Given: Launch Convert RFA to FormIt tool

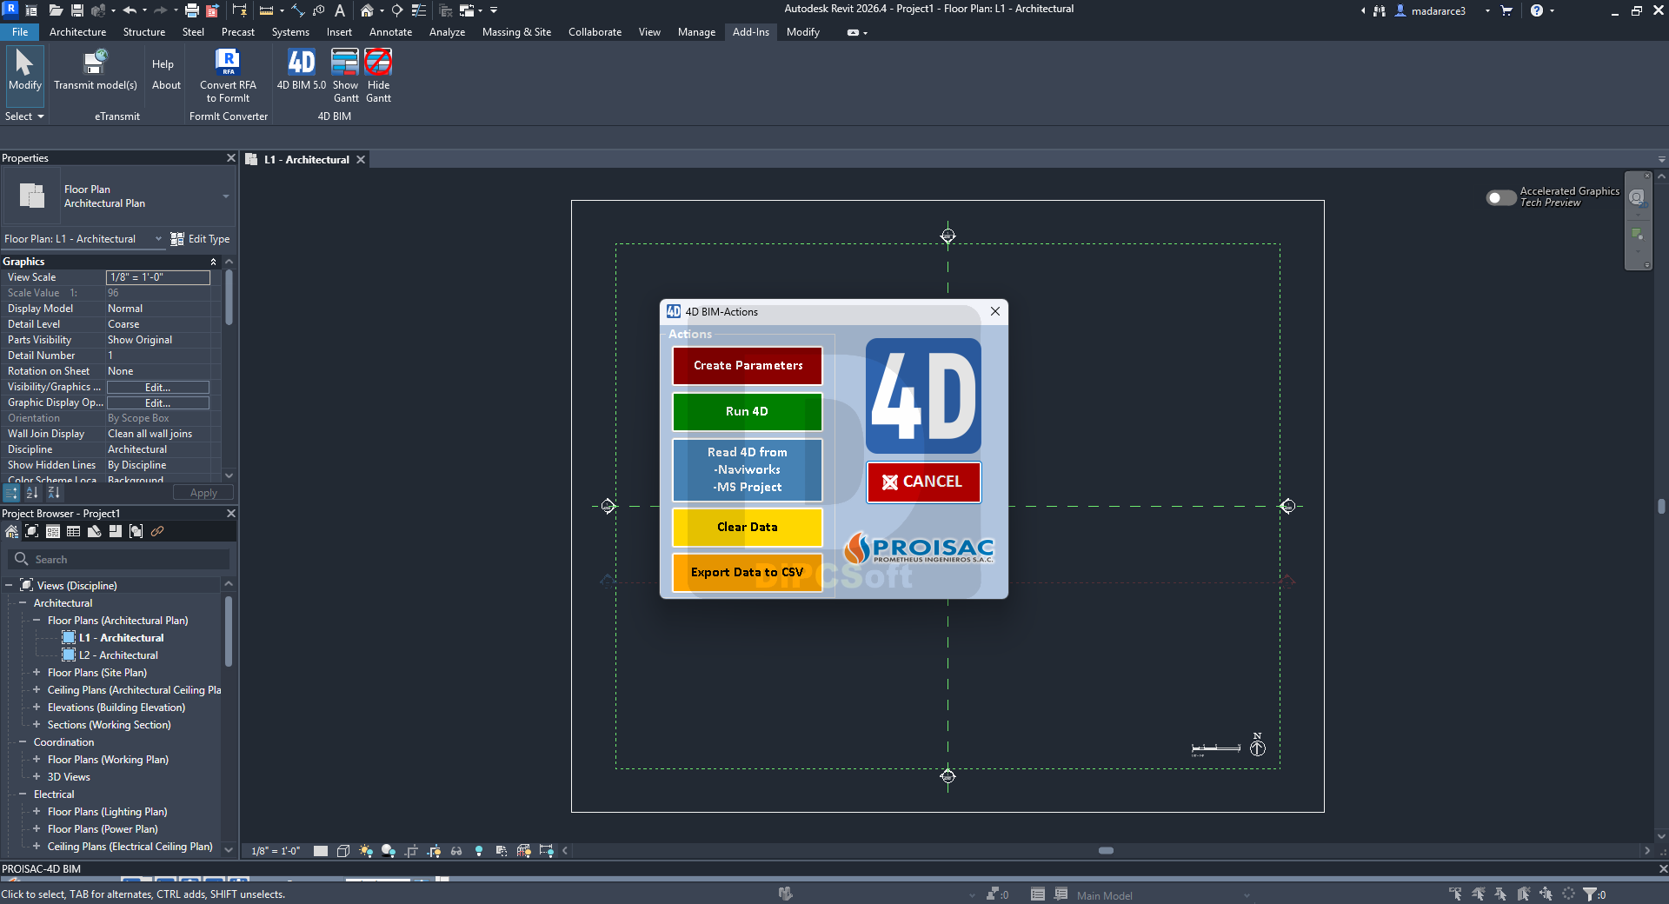Looking at the screenshot, I should [x=228, y=75].
